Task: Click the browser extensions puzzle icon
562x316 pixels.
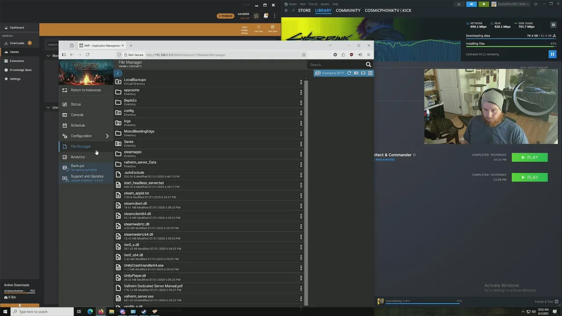Action: (x=343, y=55)
